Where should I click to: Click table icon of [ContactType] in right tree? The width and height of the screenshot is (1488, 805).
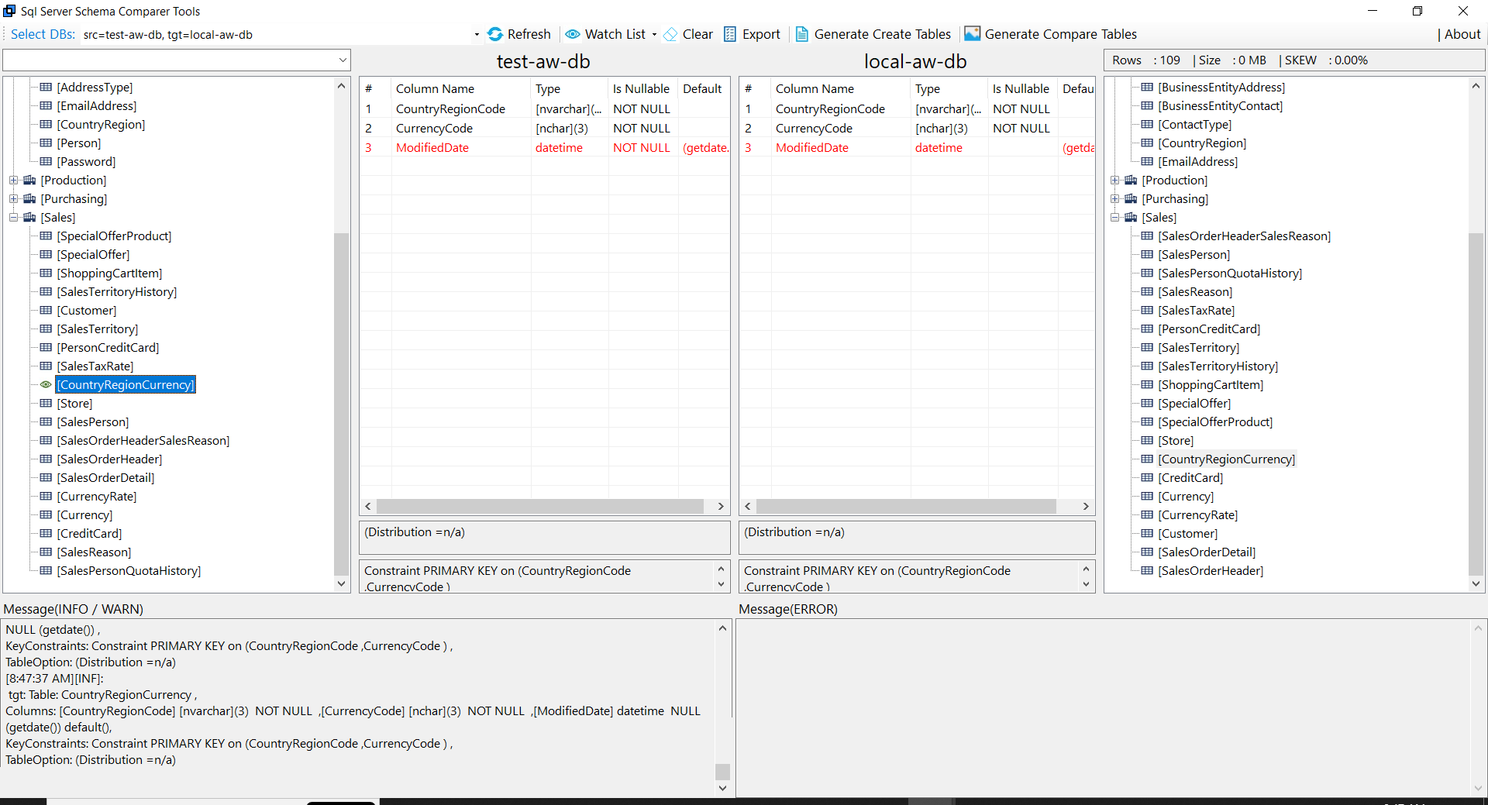coord(1147,124)
